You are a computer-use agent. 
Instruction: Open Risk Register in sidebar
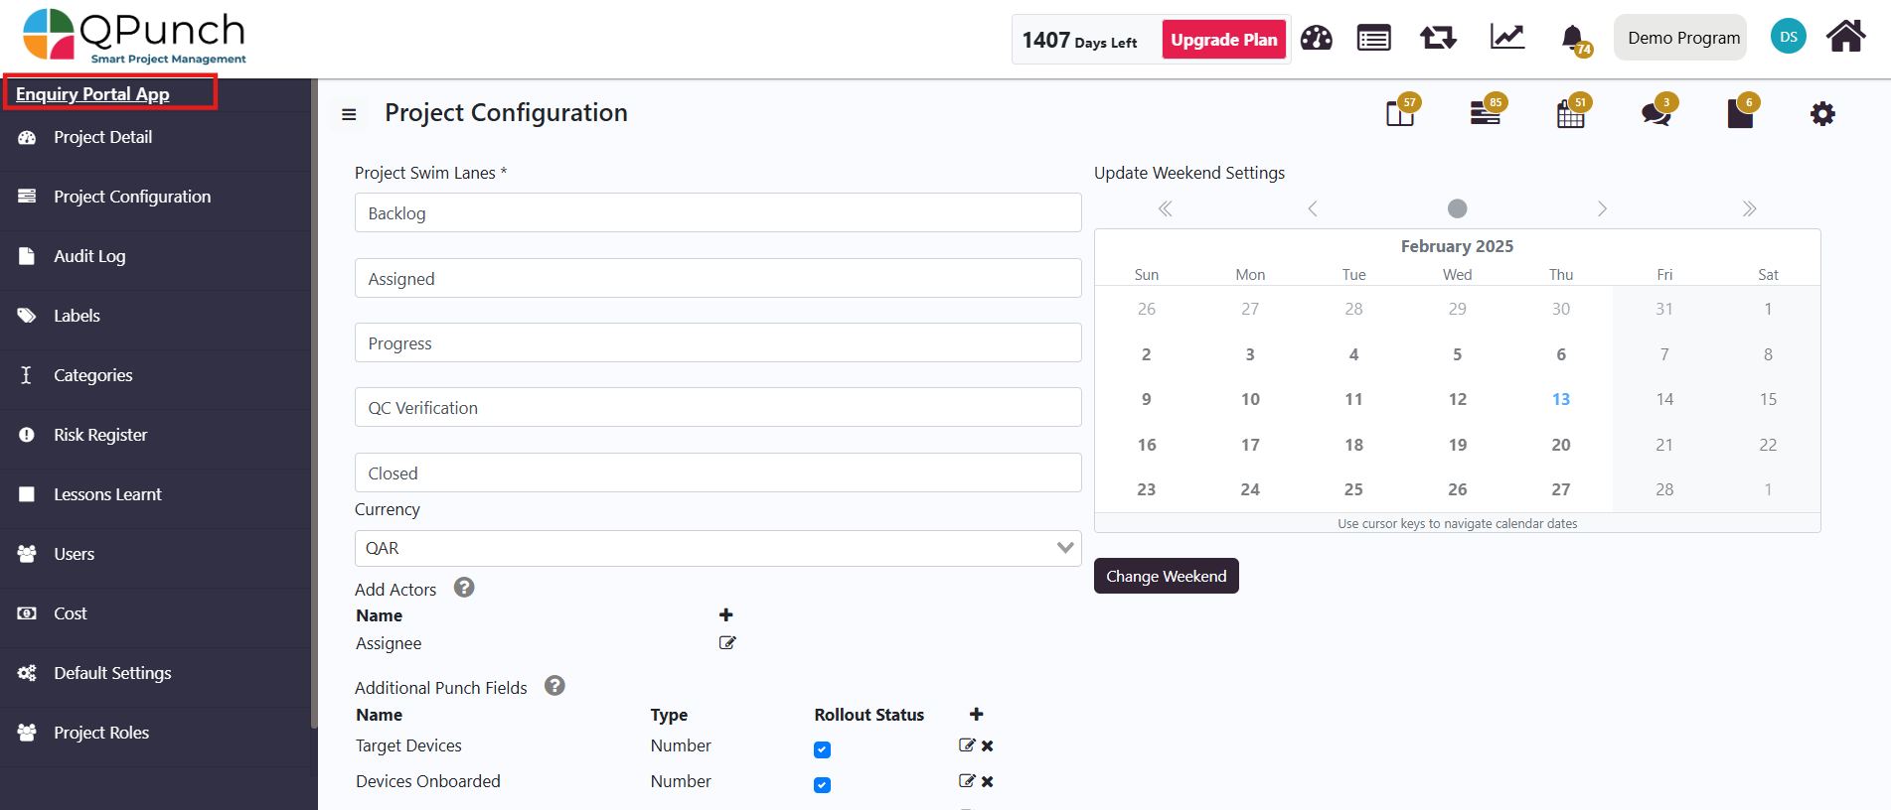click(x=156, y=435)
